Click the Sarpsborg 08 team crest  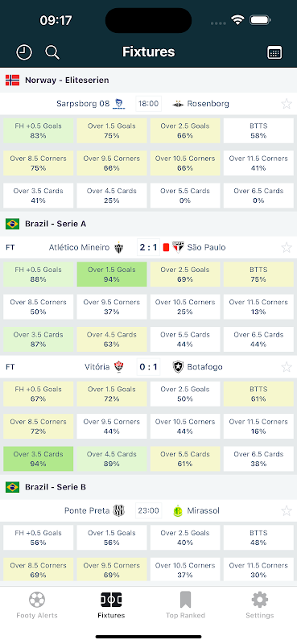[119, 104]
